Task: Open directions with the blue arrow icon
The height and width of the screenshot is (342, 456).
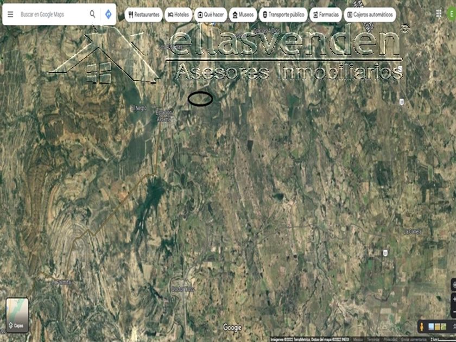Action: click(x=108, y=14)
